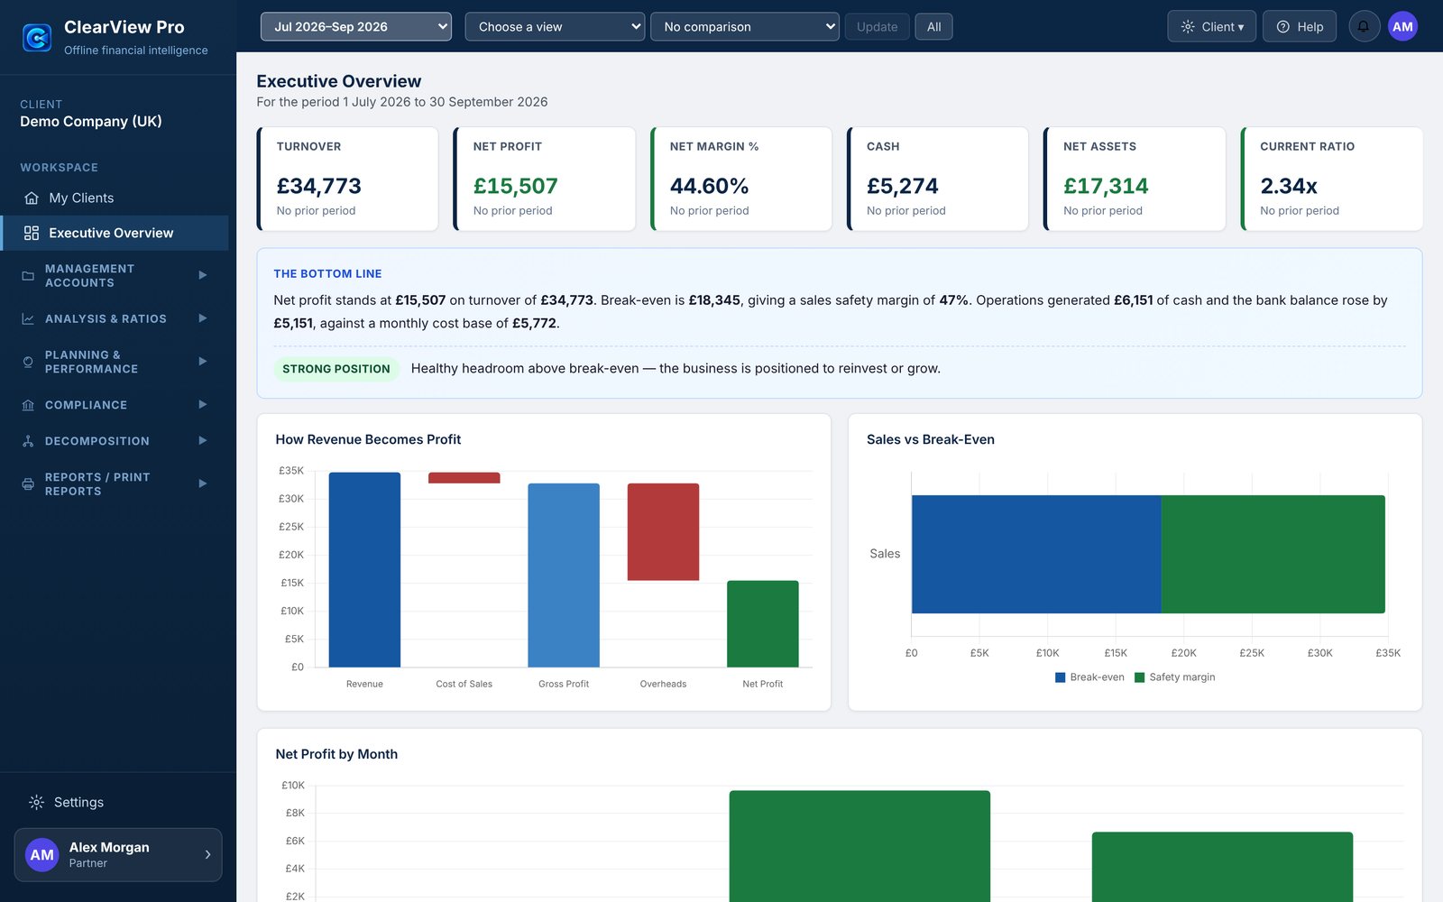The height and width of the screenshot is (902, 1443).
Task: Expand Reports / Print Reports arrow
Action: (203, 484)
